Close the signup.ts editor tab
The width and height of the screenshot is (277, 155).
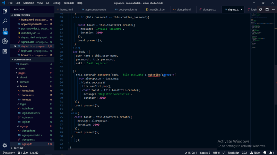(242, 10)
